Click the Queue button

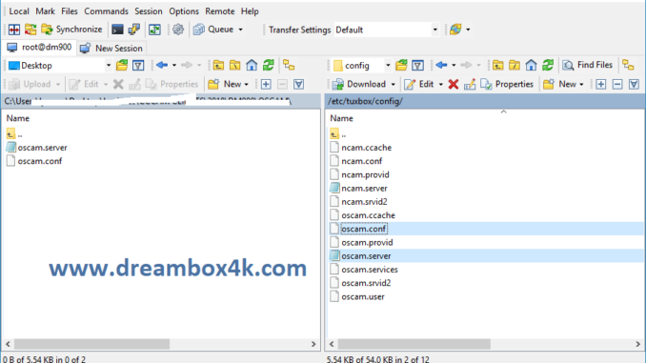click(213, 30)
